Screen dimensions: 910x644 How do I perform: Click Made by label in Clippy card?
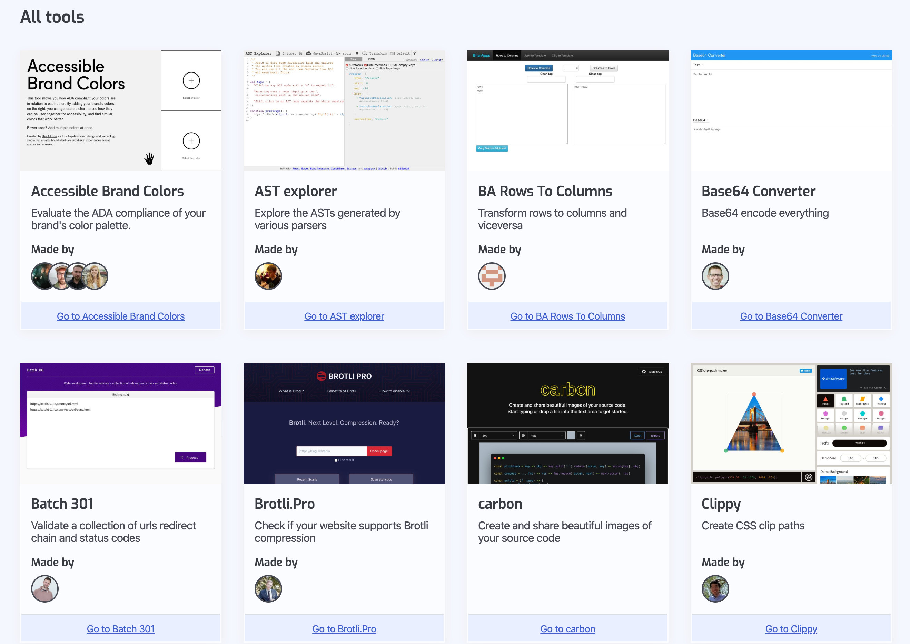(x=723, y=562)
